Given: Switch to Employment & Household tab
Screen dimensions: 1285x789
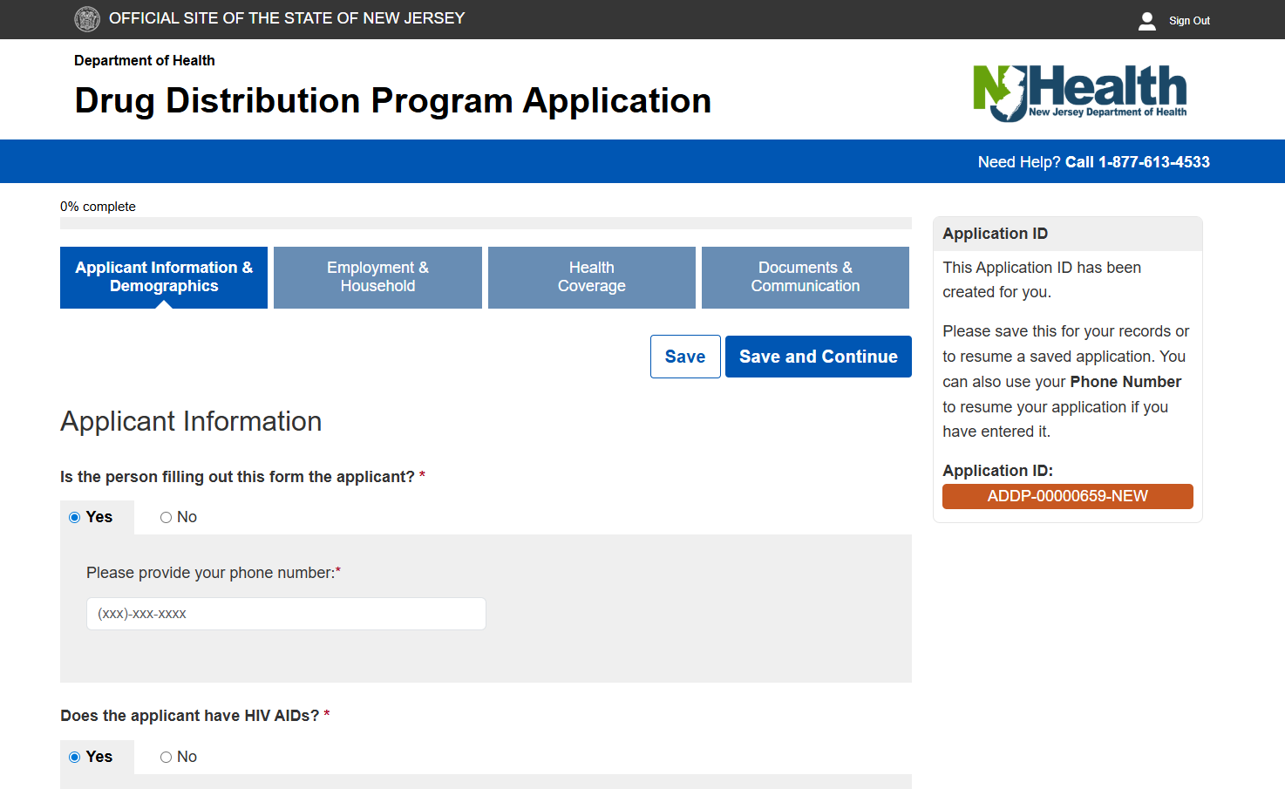Looking at the screenshot, I should click(377, 277).
